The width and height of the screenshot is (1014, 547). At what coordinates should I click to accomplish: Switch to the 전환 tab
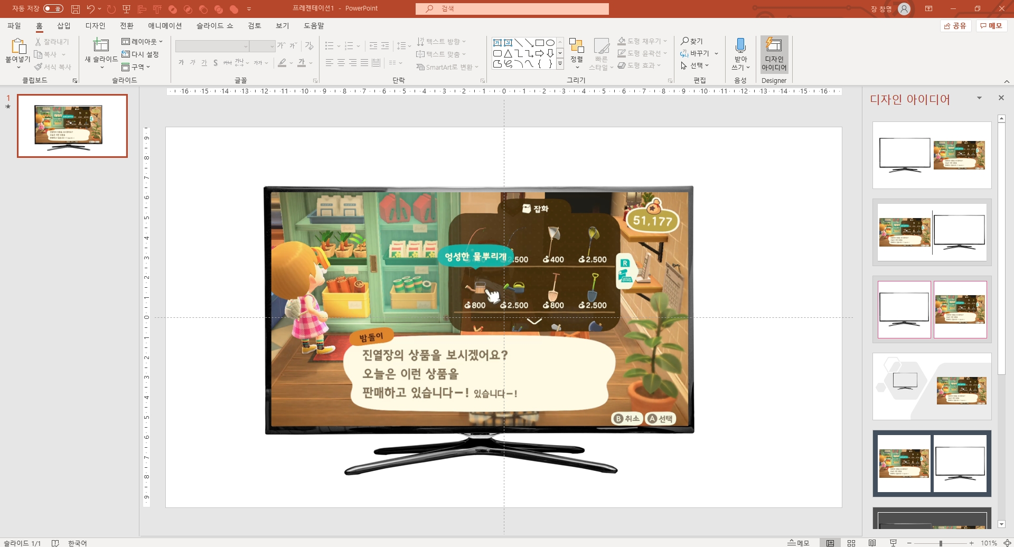tap(127, 25)
